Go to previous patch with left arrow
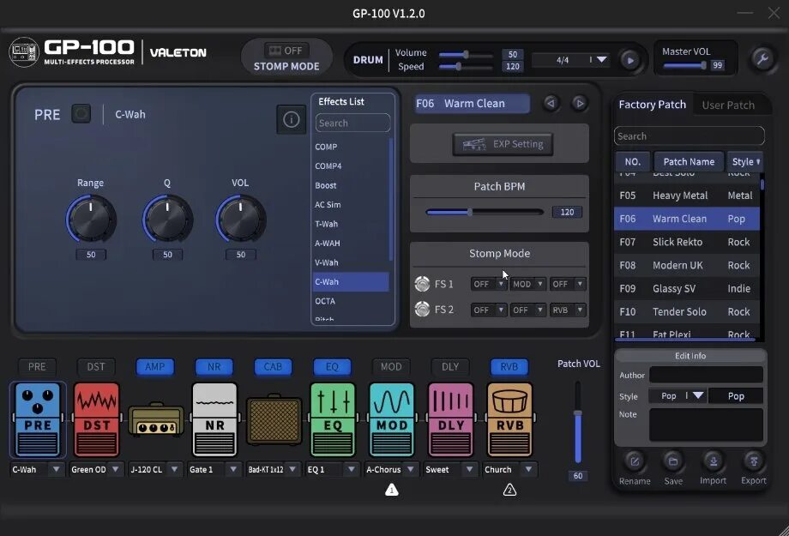The height and width of the screenshot is (536, 789). pos(551,103)
